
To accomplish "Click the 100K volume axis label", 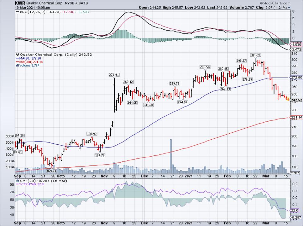I will (10, 167).
